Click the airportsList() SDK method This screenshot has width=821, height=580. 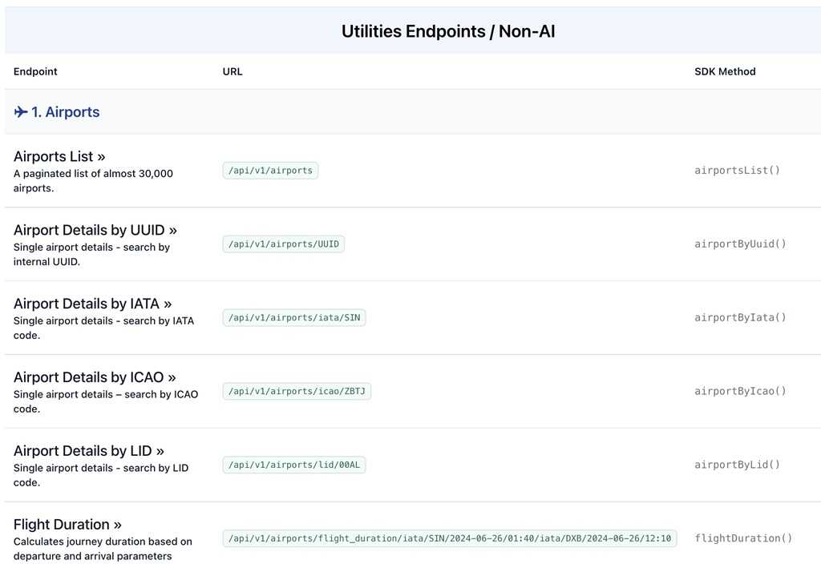tap(737, 171)
